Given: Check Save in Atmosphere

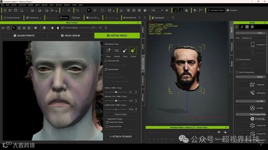Looking at the screenshot, I should point(237,72).
